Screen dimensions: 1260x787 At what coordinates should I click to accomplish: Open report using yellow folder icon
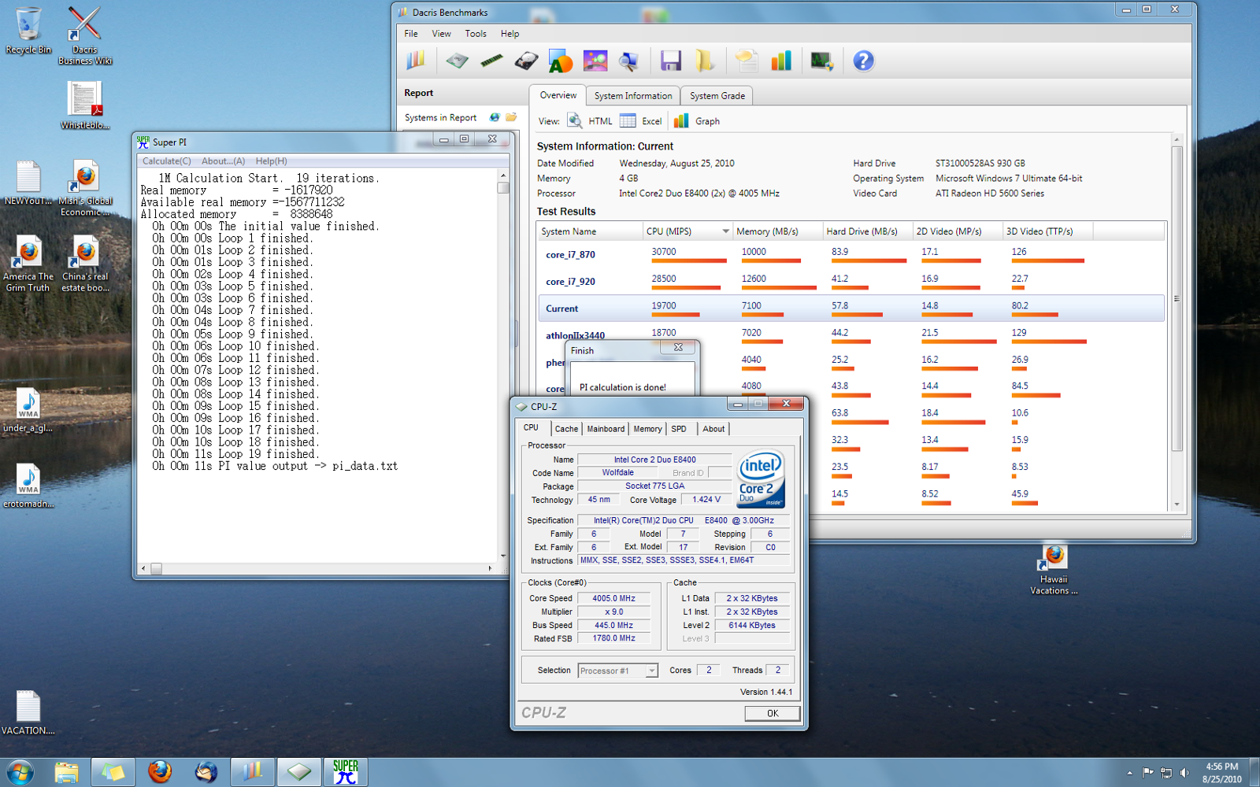click(x=704, y=61)
